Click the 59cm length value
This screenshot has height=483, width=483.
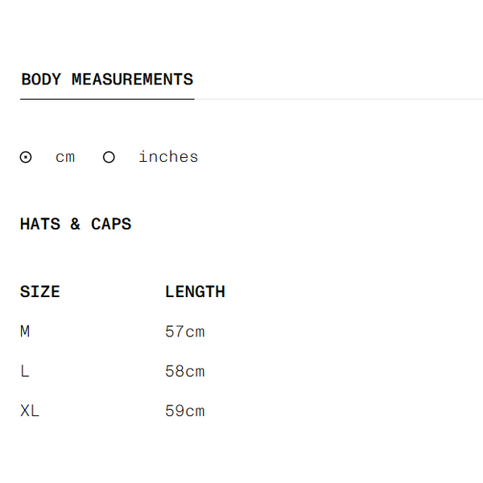185,411
